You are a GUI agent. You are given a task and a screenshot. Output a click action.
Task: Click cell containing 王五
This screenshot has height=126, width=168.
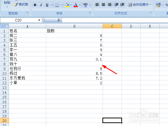click(27, 45)
